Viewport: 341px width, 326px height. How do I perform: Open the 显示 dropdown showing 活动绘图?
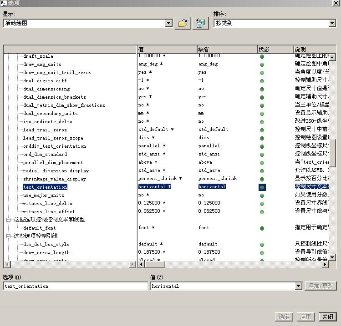coord(169,23)
